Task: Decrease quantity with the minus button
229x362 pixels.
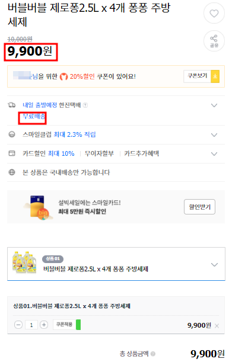Action: pyautogui.click(x=18, y=325)
